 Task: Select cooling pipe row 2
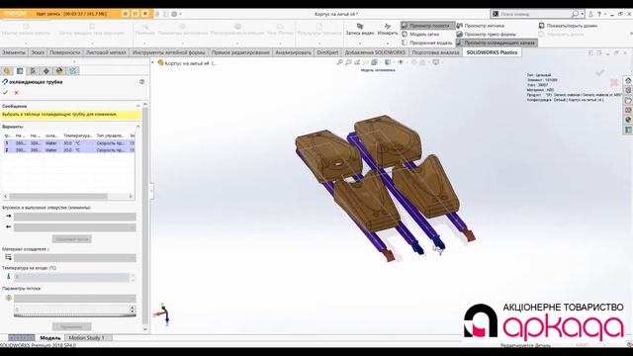pyautogui.click(x=68, y=149)
